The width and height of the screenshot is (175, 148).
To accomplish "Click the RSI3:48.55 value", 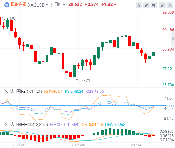I will click(x=94, y=92).
